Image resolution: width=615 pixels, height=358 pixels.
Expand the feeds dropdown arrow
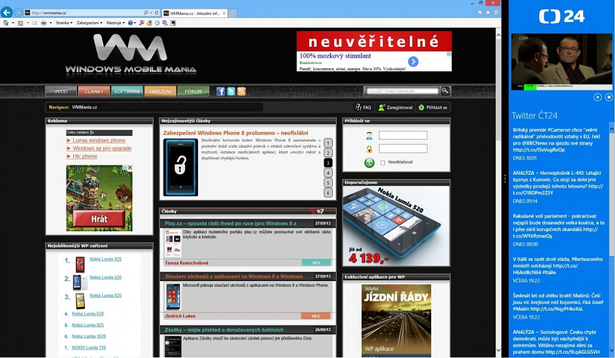coord(28,23)
